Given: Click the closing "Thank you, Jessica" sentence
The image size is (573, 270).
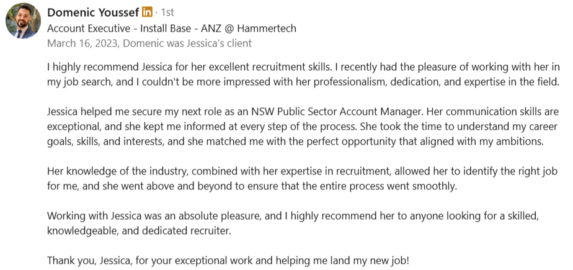Looking at the screenshot, I should pos(228,261).
